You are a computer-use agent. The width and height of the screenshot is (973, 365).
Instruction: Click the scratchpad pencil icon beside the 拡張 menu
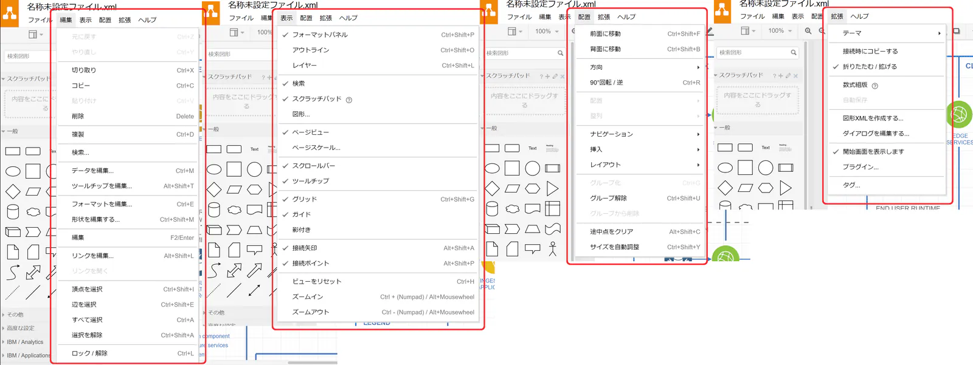tap(788, 76)
